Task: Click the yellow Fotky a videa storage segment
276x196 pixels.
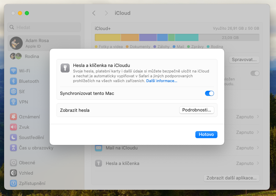Action: click(108, 38)
